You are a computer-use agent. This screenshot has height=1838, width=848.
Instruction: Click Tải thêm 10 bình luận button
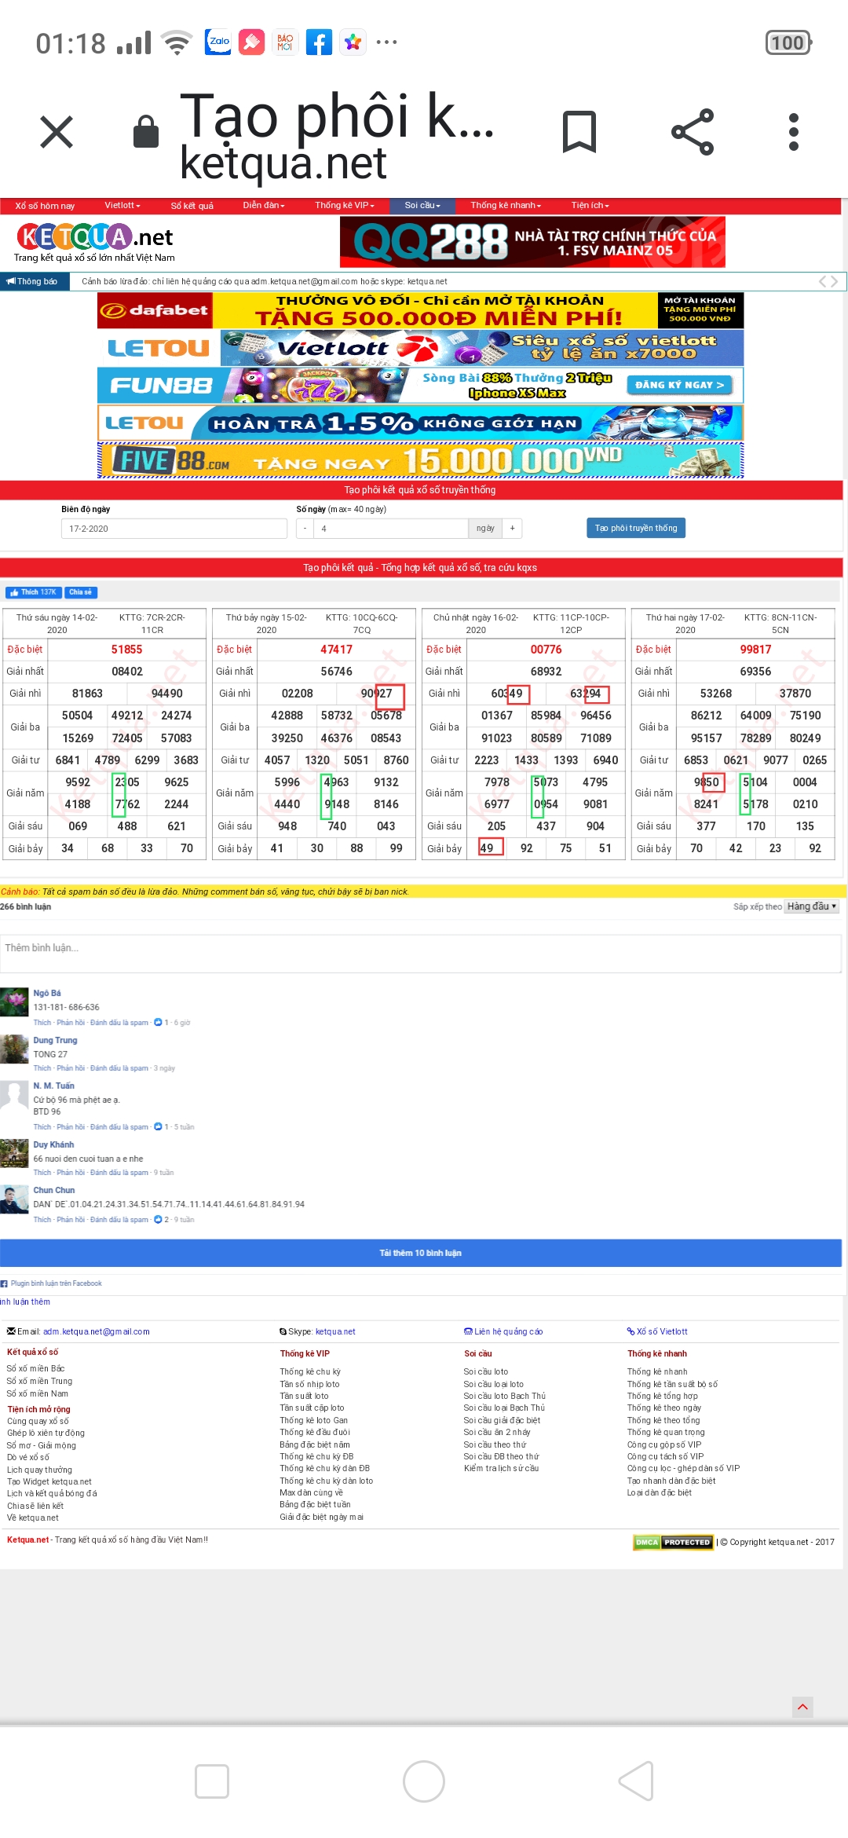click(421, 1253)
